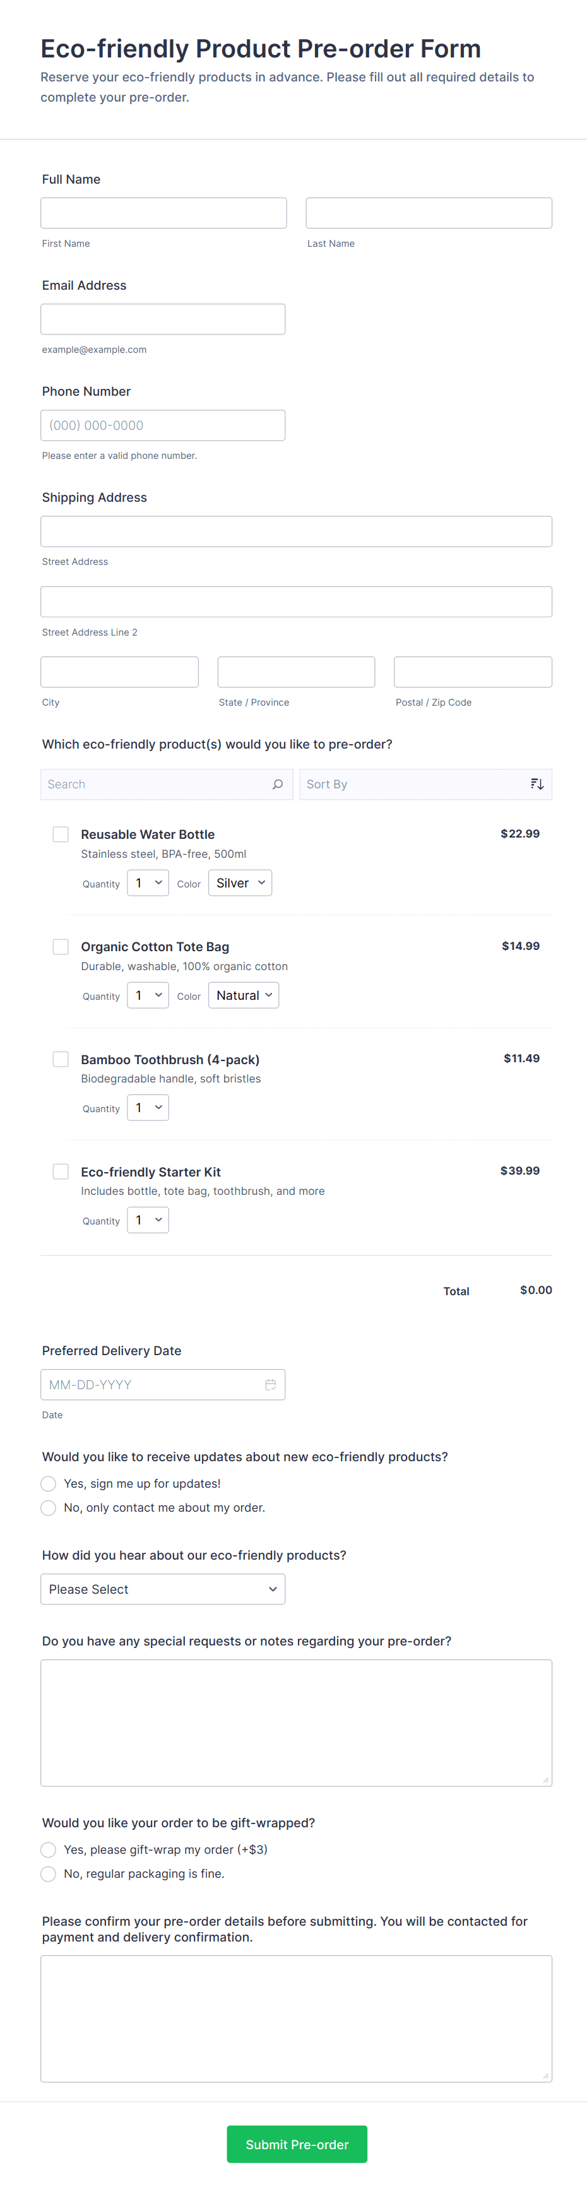The height and width of the screenshot is (2194, 587).
Task: Focus the First Name input field
Action: pos(163,213)
